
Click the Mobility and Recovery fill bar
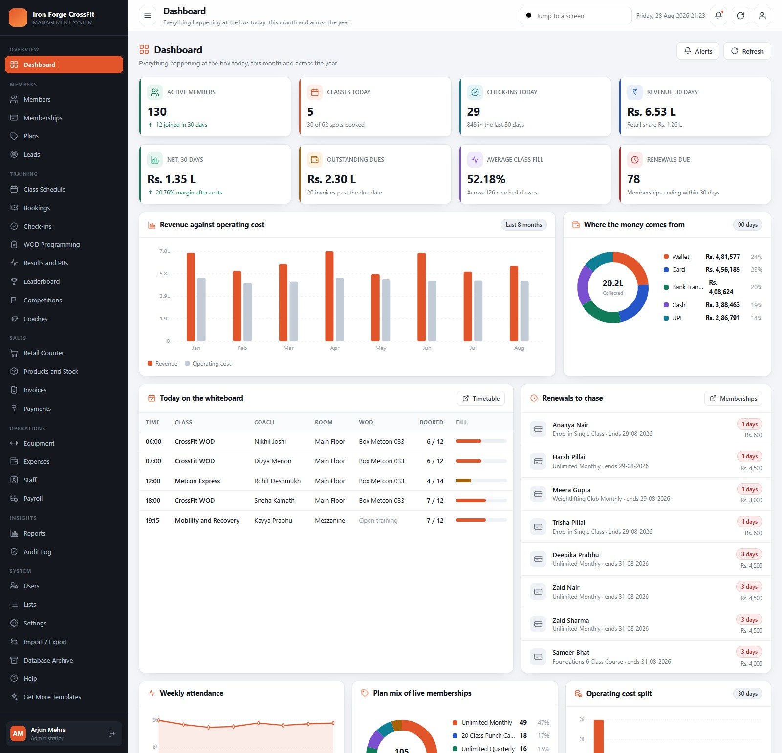point(481,520)
